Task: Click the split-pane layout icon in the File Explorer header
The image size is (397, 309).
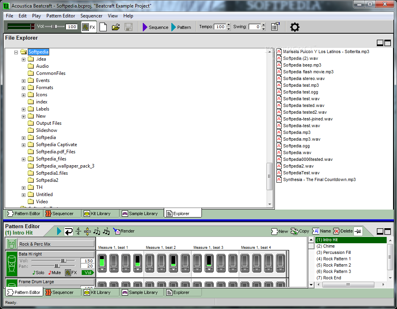Action: pos(387,43)
